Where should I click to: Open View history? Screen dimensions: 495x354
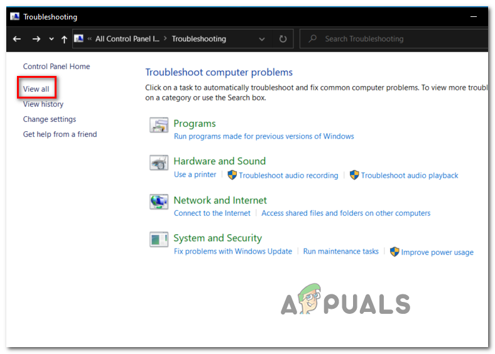(x=43, y=104)
